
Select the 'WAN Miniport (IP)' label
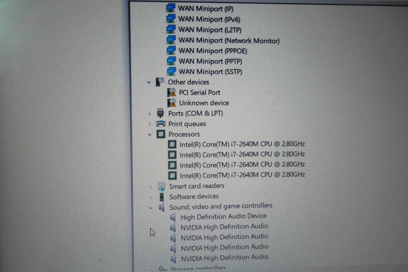(206, 9)
